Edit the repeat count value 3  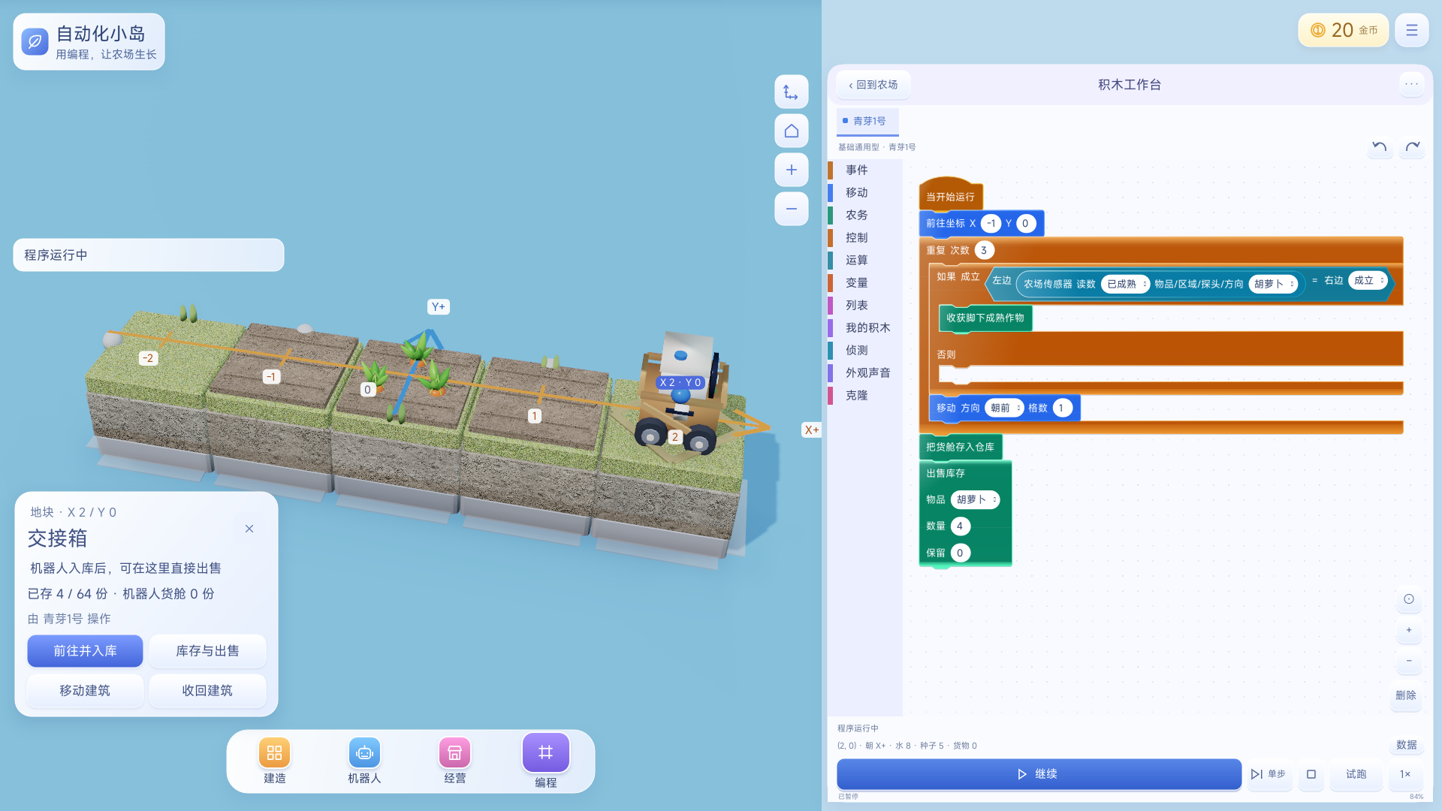point(984,250)
